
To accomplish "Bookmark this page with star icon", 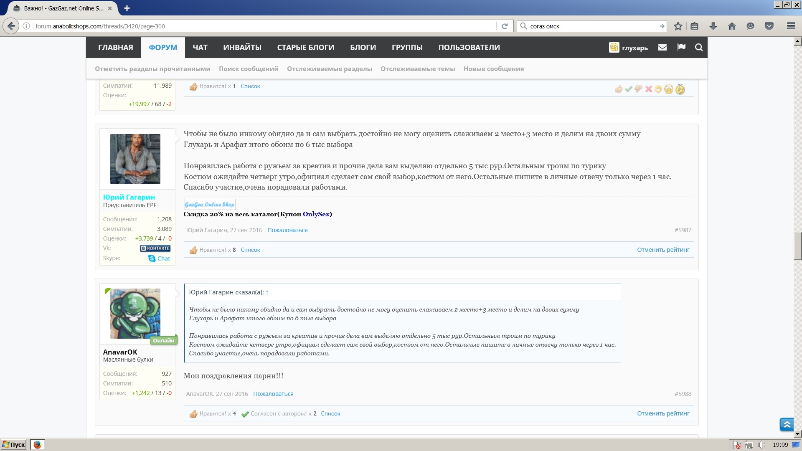I will click(678, 26).
